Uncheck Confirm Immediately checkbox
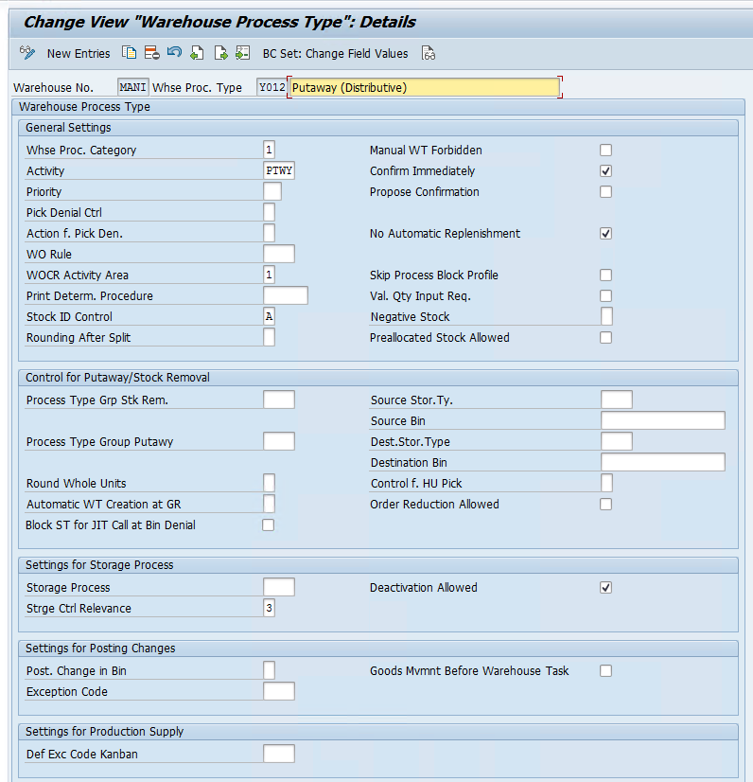This screenshot has height=782, width=753. click(x=606, y=171)
